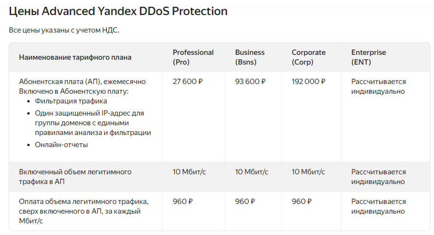Screen dimensions: 434x235
Task: Select the "Наименование тарифного плана" column header
Action: point(75,57)
